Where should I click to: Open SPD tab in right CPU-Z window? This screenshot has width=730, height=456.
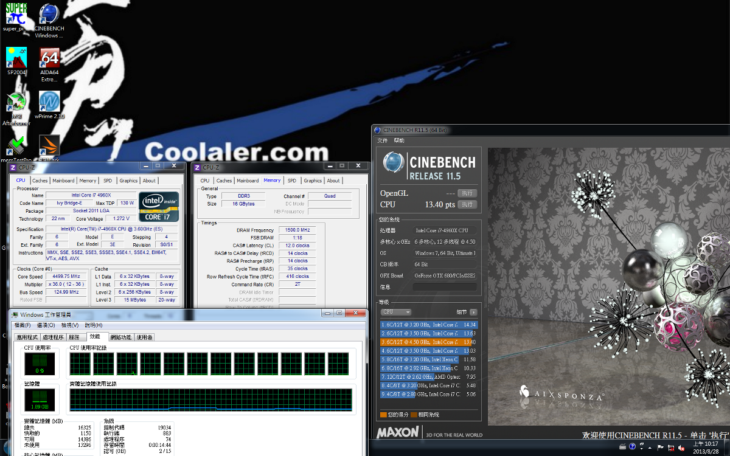click(292, 181)
